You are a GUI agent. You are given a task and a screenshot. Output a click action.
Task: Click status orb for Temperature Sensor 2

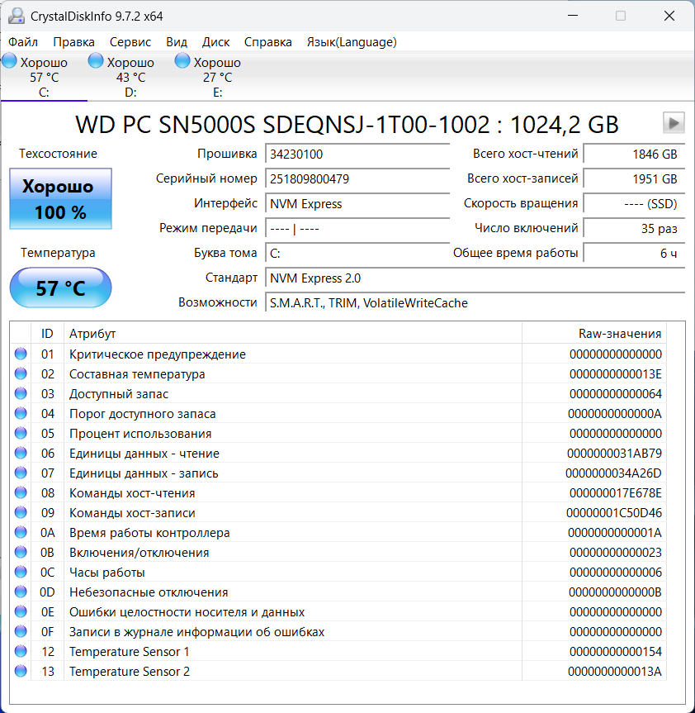pos(21,671)
